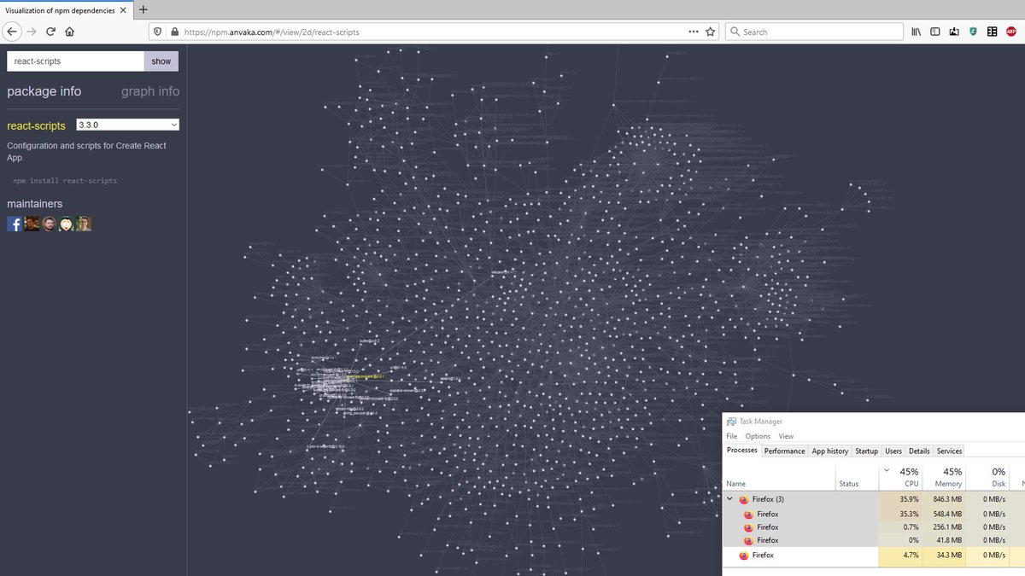Switch to Details tab in Task Manager
The image size is (1025, 576).
pyautogui.click(x=919, y=451)
